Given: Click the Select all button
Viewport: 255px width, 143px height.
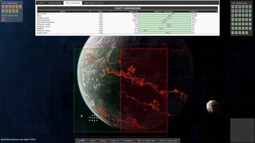Looking at the screenshot, I should point(115,141).
